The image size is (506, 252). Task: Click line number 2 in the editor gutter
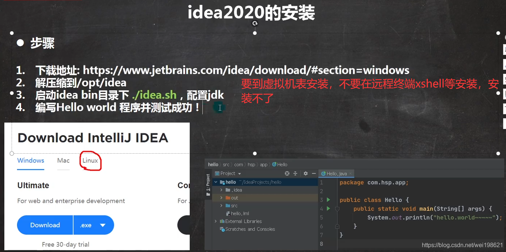pyautogui.click(x=321, y=191)
